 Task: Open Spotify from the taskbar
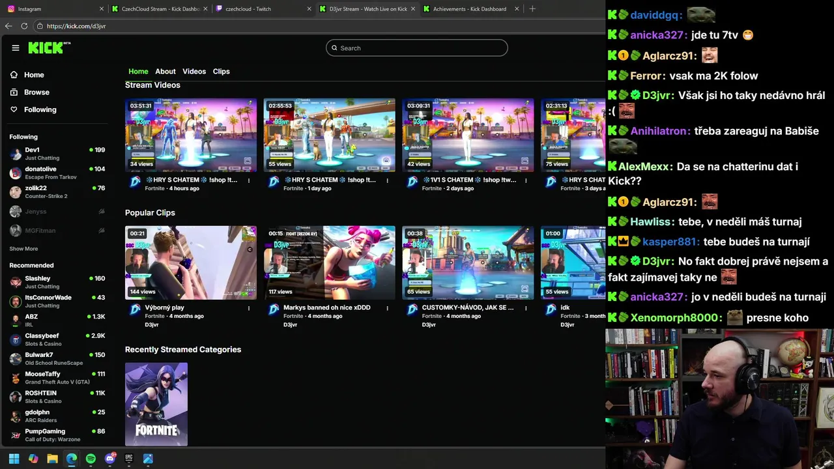[91, 459]
